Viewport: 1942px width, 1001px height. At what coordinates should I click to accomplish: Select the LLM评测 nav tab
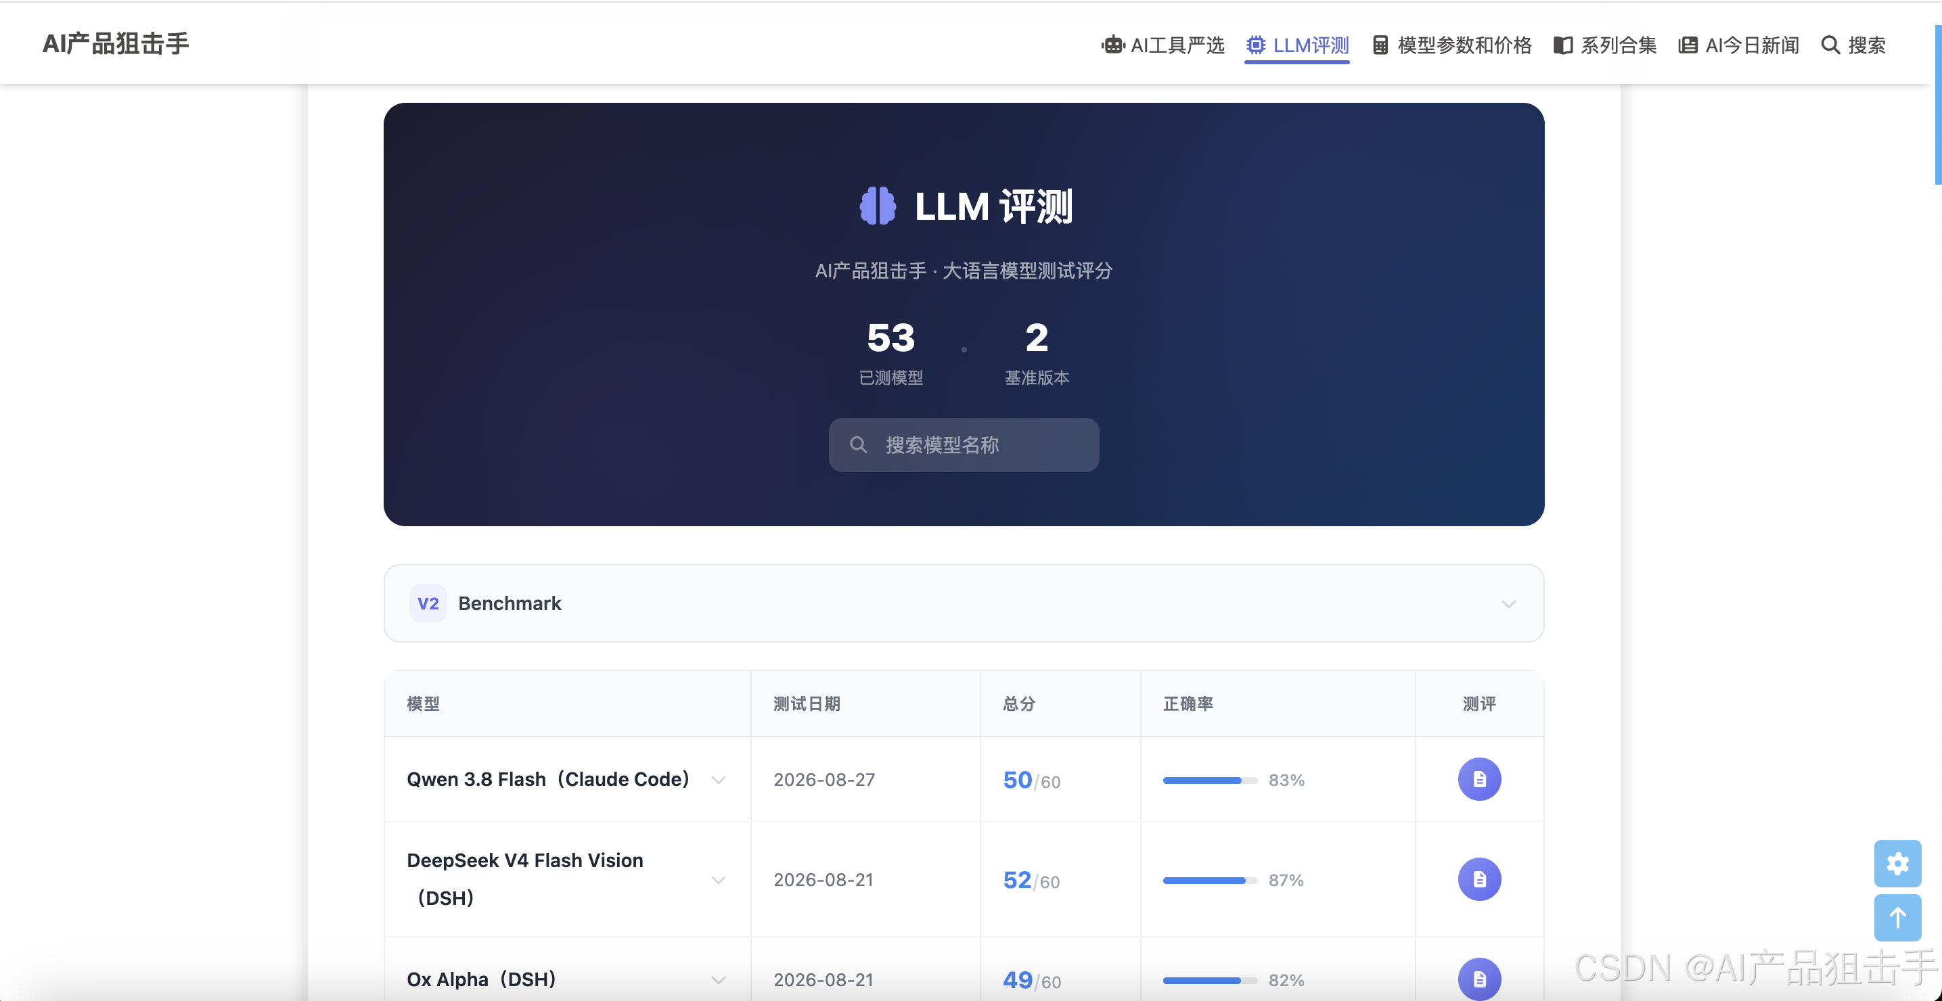[1296, 45]
